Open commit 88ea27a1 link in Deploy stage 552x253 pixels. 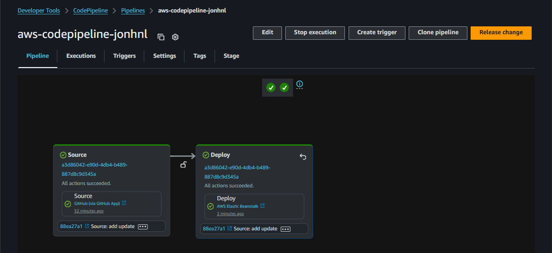[214, 228]
